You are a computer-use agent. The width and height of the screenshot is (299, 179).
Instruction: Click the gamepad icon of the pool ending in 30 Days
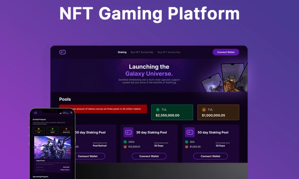pyautogui.click(x=190, y=132)
